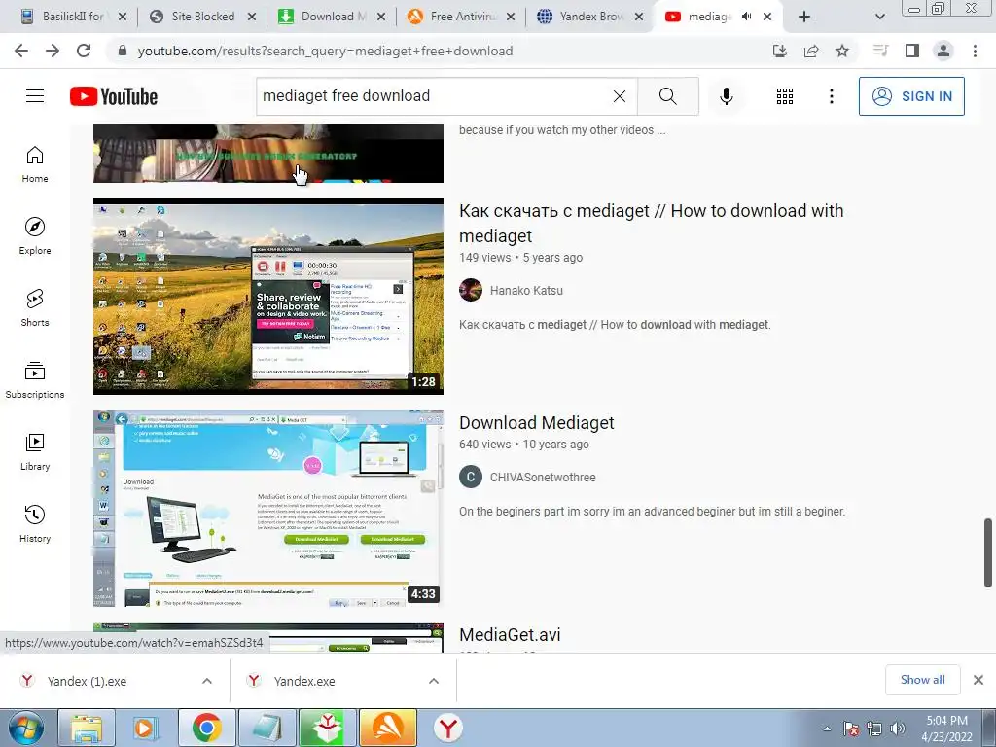996x747 pixels.
Task: Mute the YouTube tab via speaker icon
Action: click(747, 17)
